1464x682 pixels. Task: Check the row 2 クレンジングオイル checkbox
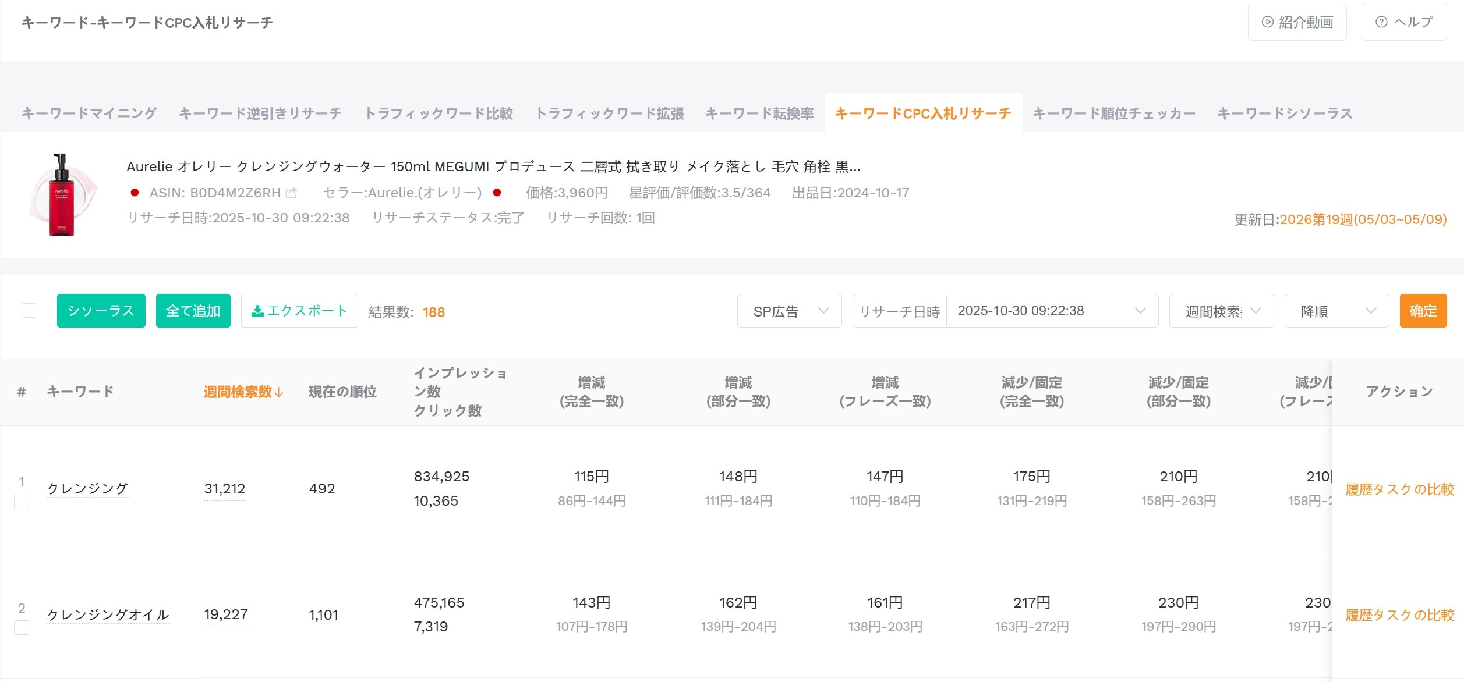tap(22, 627)
